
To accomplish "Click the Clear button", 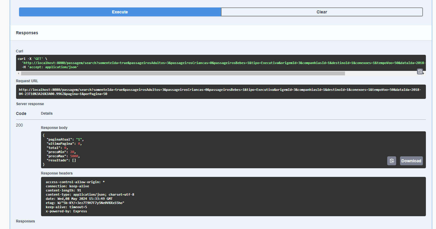I will click(x=322, y=12).
